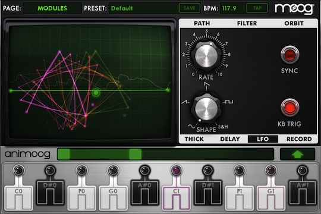Click the LFO RATE knob
This screenshot has width=321, height=214.
[206, 55]
